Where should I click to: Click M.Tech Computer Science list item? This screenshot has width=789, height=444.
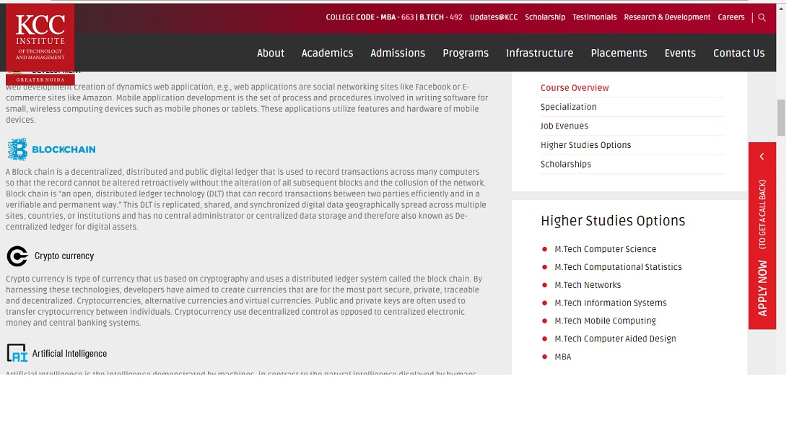(x=606, y=249)
